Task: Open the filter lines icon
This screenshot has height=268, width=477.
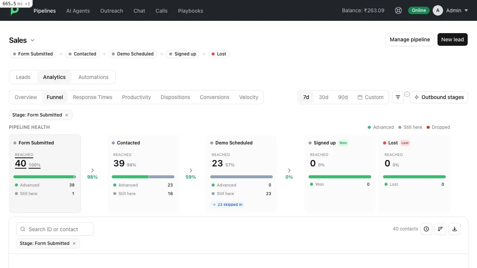Action: (x=398, y=97)
